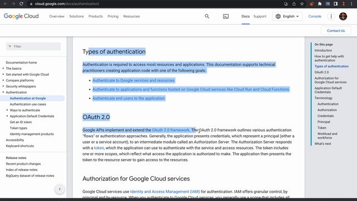The image size is (357, 201).
Task: Click the sidebar Filter field
Action: coord(33,46)
